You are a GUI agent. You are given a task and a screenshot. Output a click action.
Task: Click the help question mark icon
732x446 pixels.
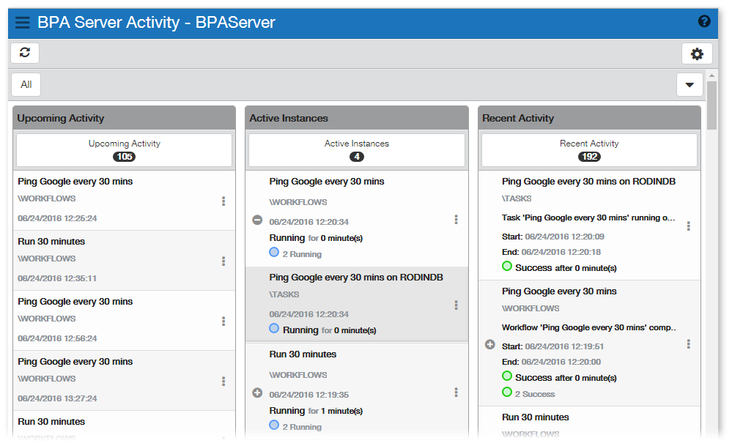[x=704, y=22]
